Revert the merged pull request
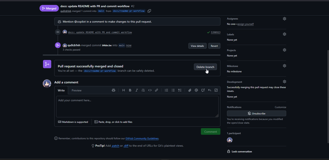Viewport: 329px width, 160px height. point(214,46)
